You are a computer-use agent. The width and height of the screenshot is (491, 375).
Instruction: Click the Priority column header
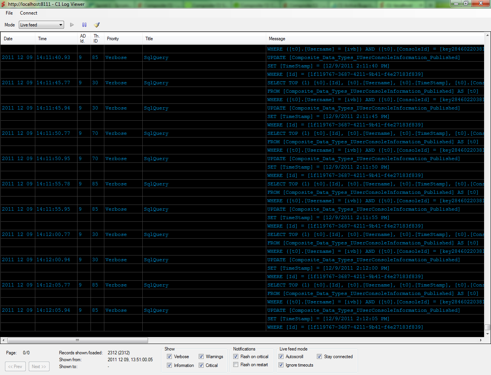tap(113, 39)
